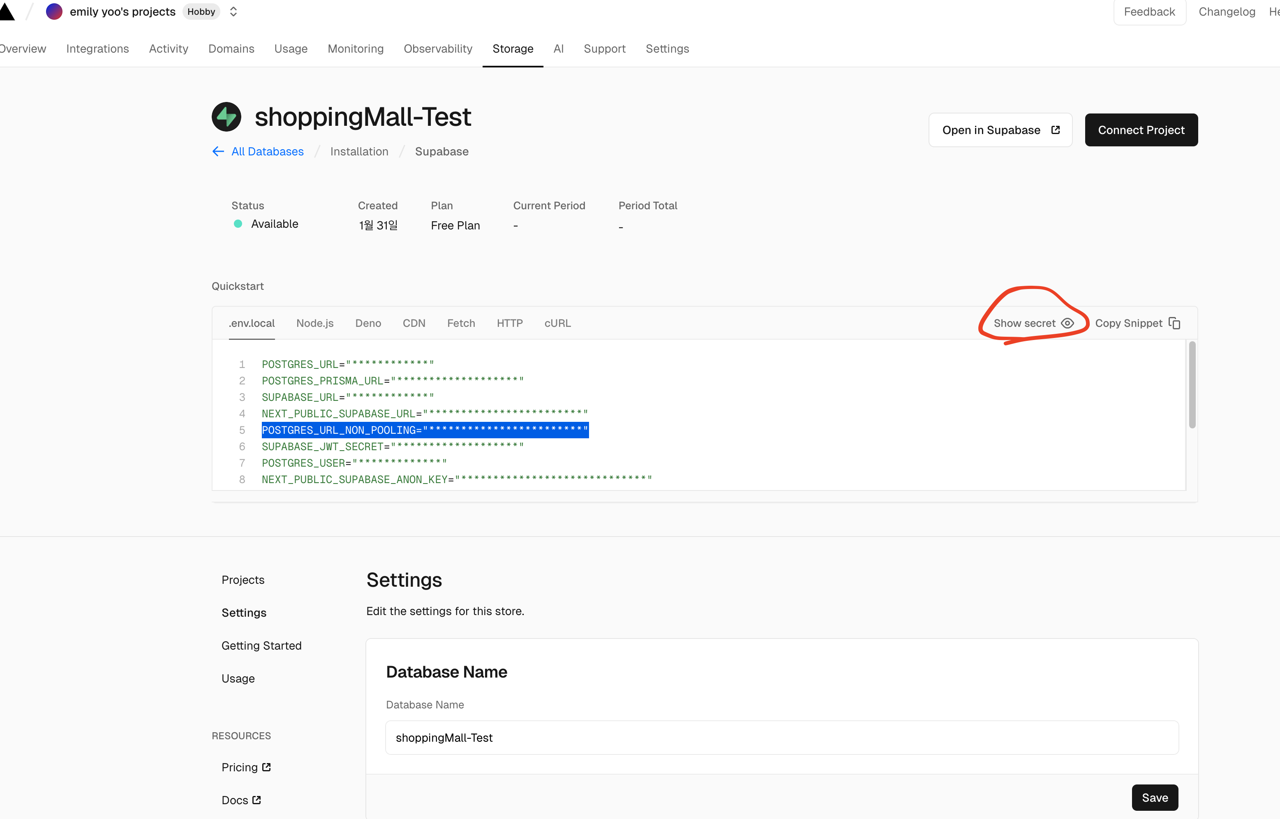Screen dimensions: 1280x819
Task: Click the Save button
Action: 1155,798
